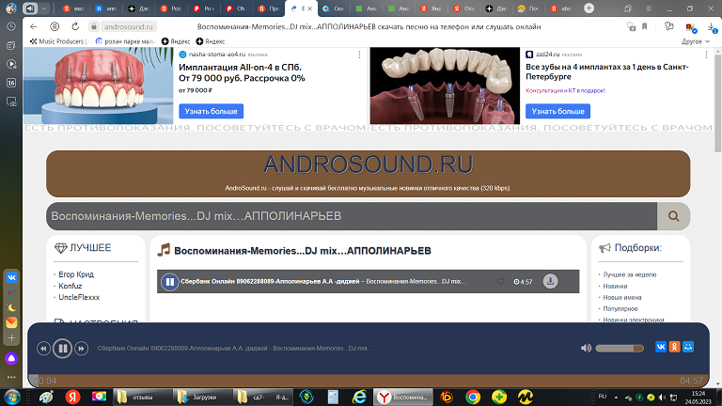Bookmark this page with the bookmark icon
This screenshot has height=406, width=722.
coord(645,26)
